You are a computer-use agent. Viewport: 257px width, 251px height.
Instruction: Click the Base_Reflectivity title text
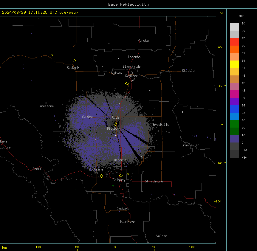click(128, 4)
